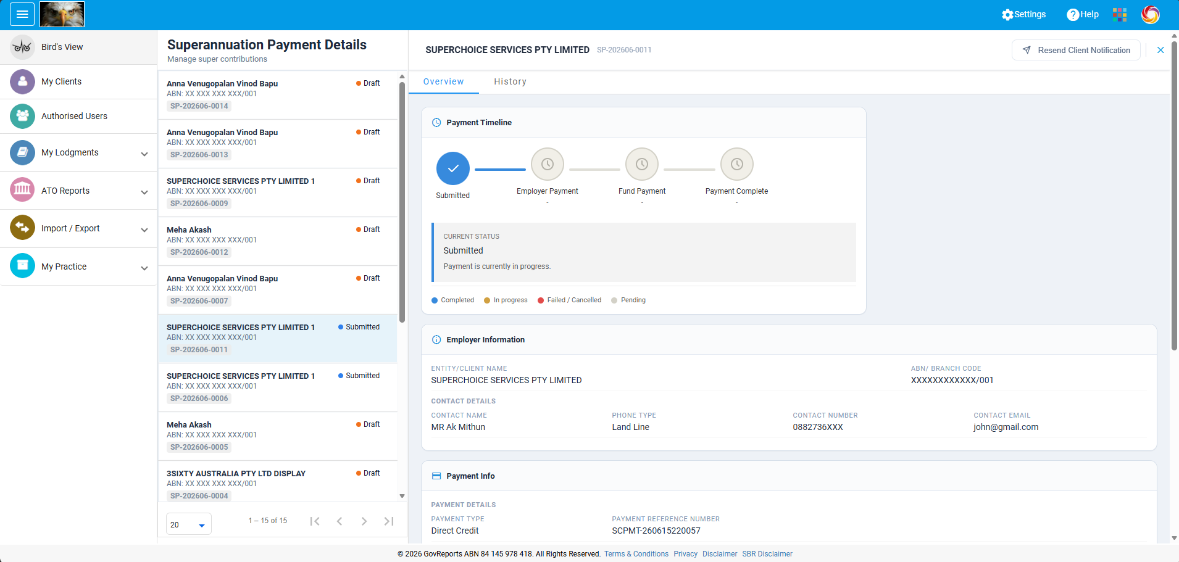The height and width of the screenshot is (562, 1179).
Task: Click the payment list scrollbar
Action: pyautogui.click(x=402, y=202)
